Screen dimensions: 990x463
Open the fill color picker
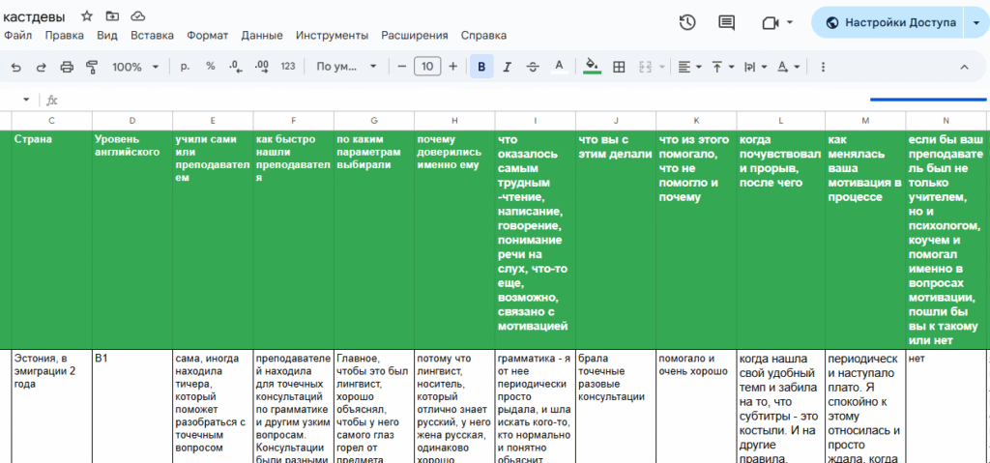[x=592, y=67]
